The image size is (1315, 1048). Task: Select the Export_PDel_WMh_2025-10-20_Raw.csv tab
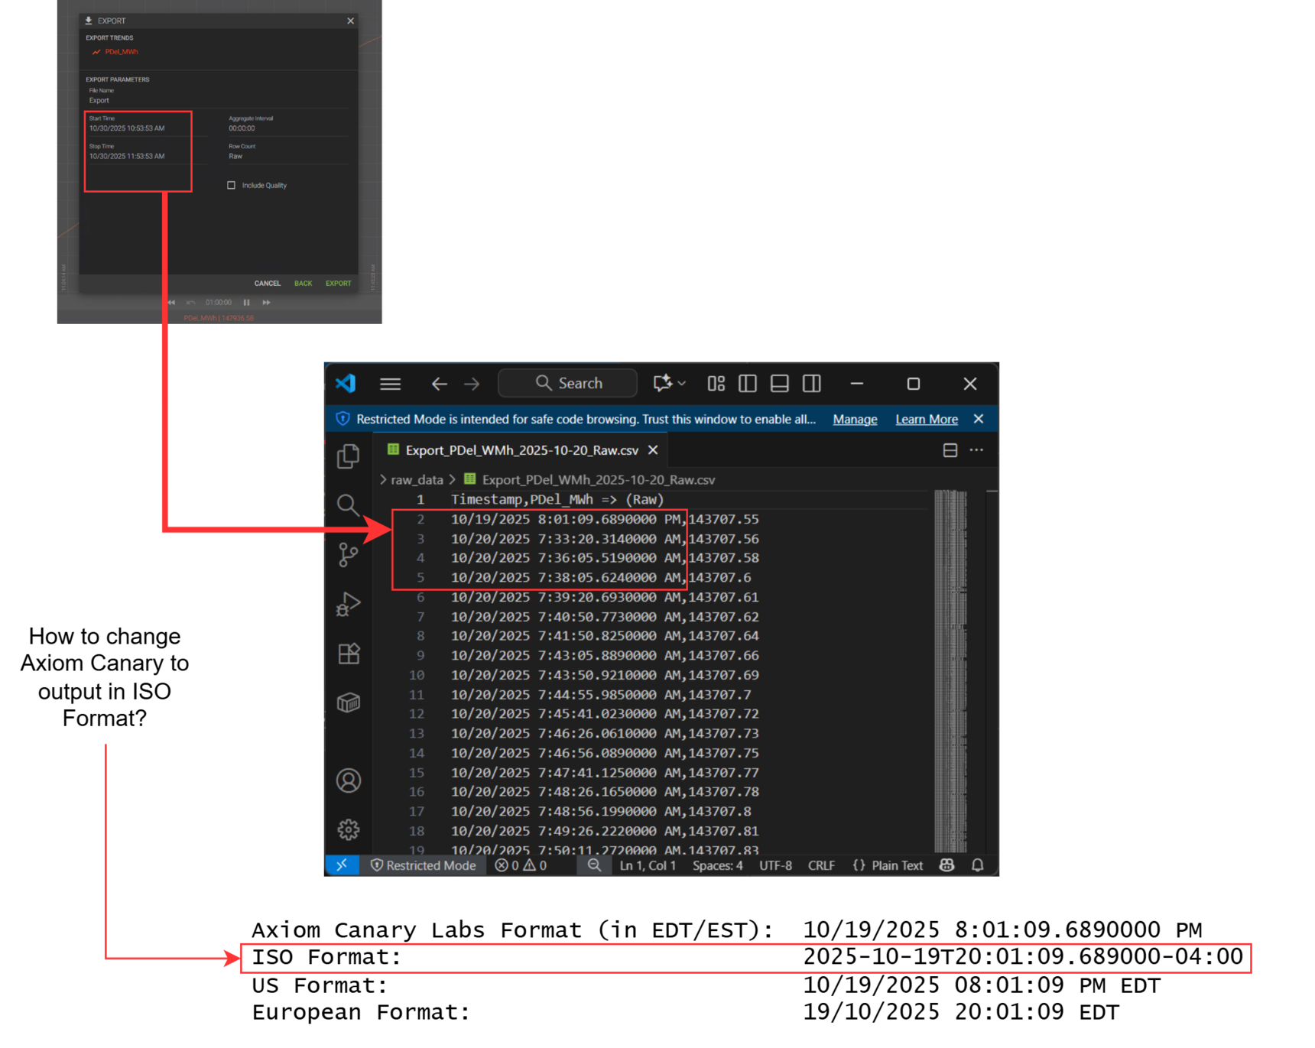coord(521,450)
